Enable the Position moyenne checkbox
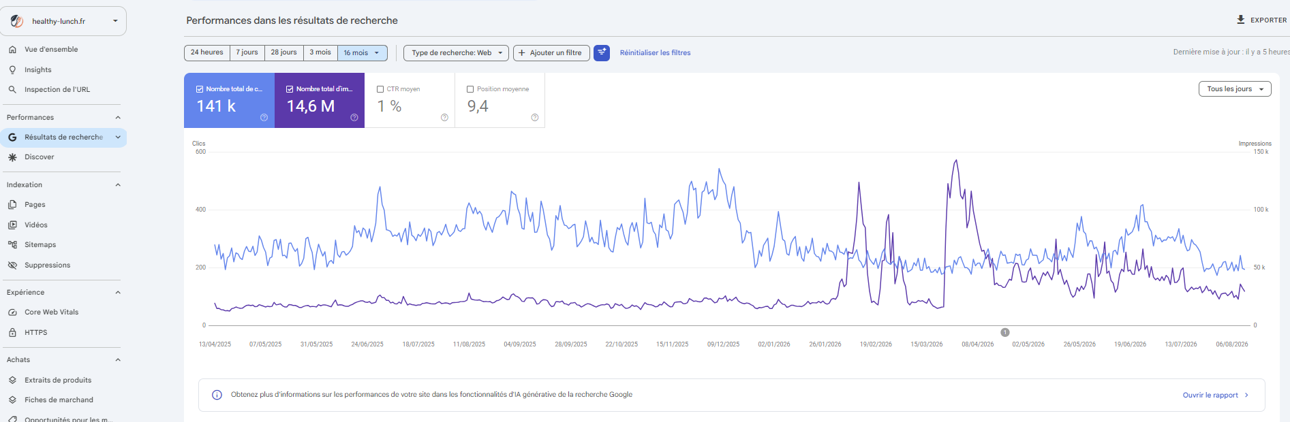The image size is (1290, 422). [x=470, y=89]
